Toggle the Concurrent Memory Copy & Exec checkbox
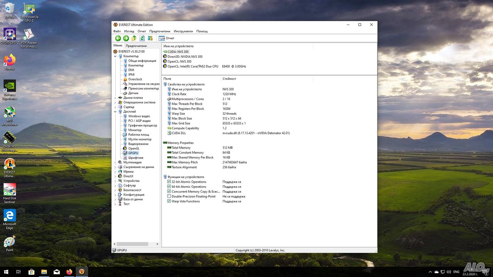Screen dimensions: 493x277 169,192
